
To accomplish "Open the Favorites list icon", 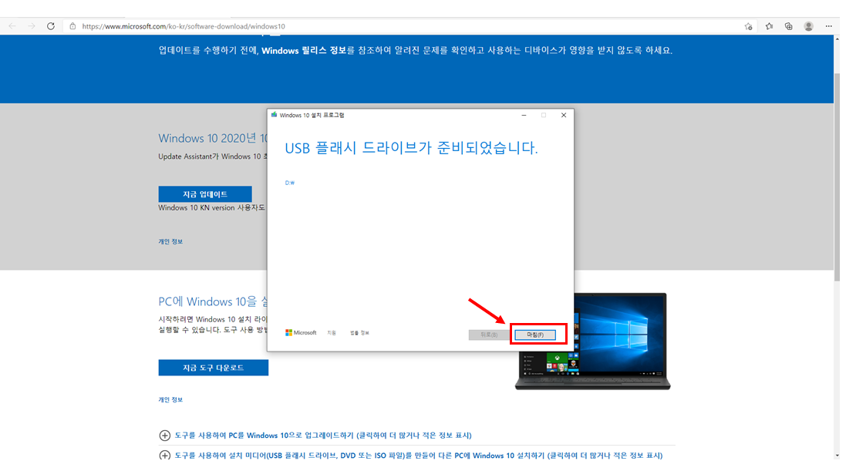I will [769, 26].
